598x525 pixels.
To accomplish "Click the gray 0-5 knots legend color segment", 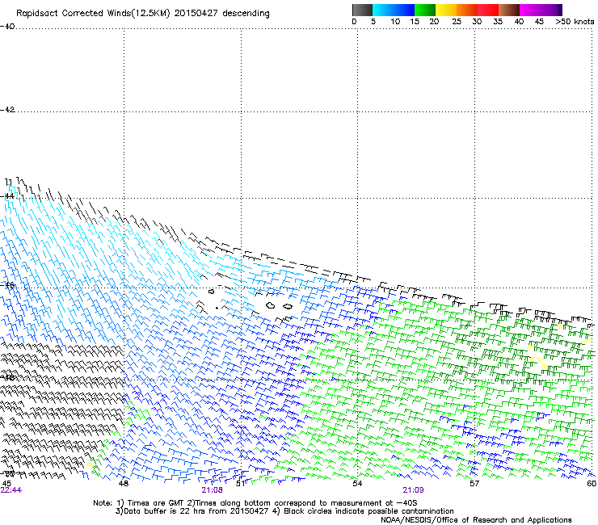I will pos(362,10).
